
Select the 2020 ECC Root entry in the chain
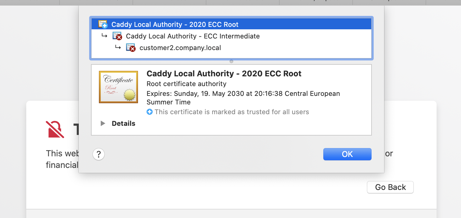pyautogui.click(x=175, y=24)
